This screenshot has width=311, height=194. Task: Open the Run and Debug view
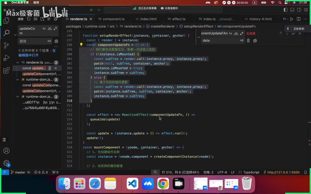point(6,58)
